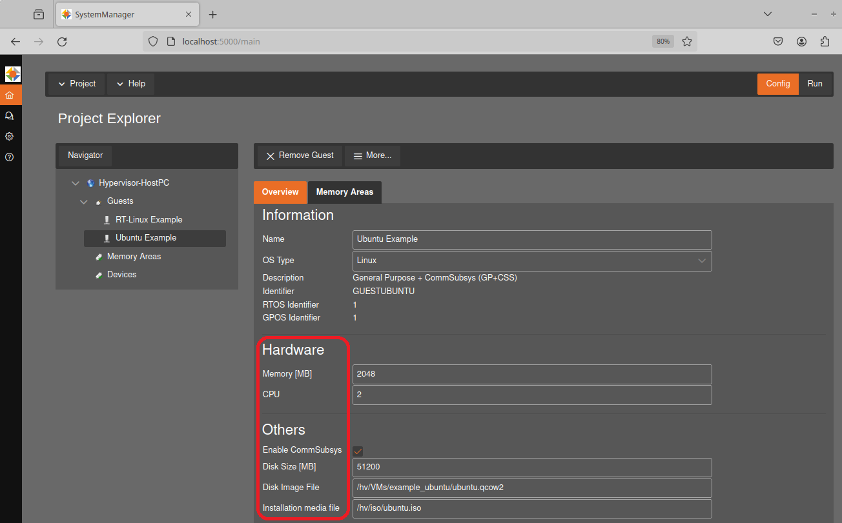Open the OS Type dropdown

point(531,261)
